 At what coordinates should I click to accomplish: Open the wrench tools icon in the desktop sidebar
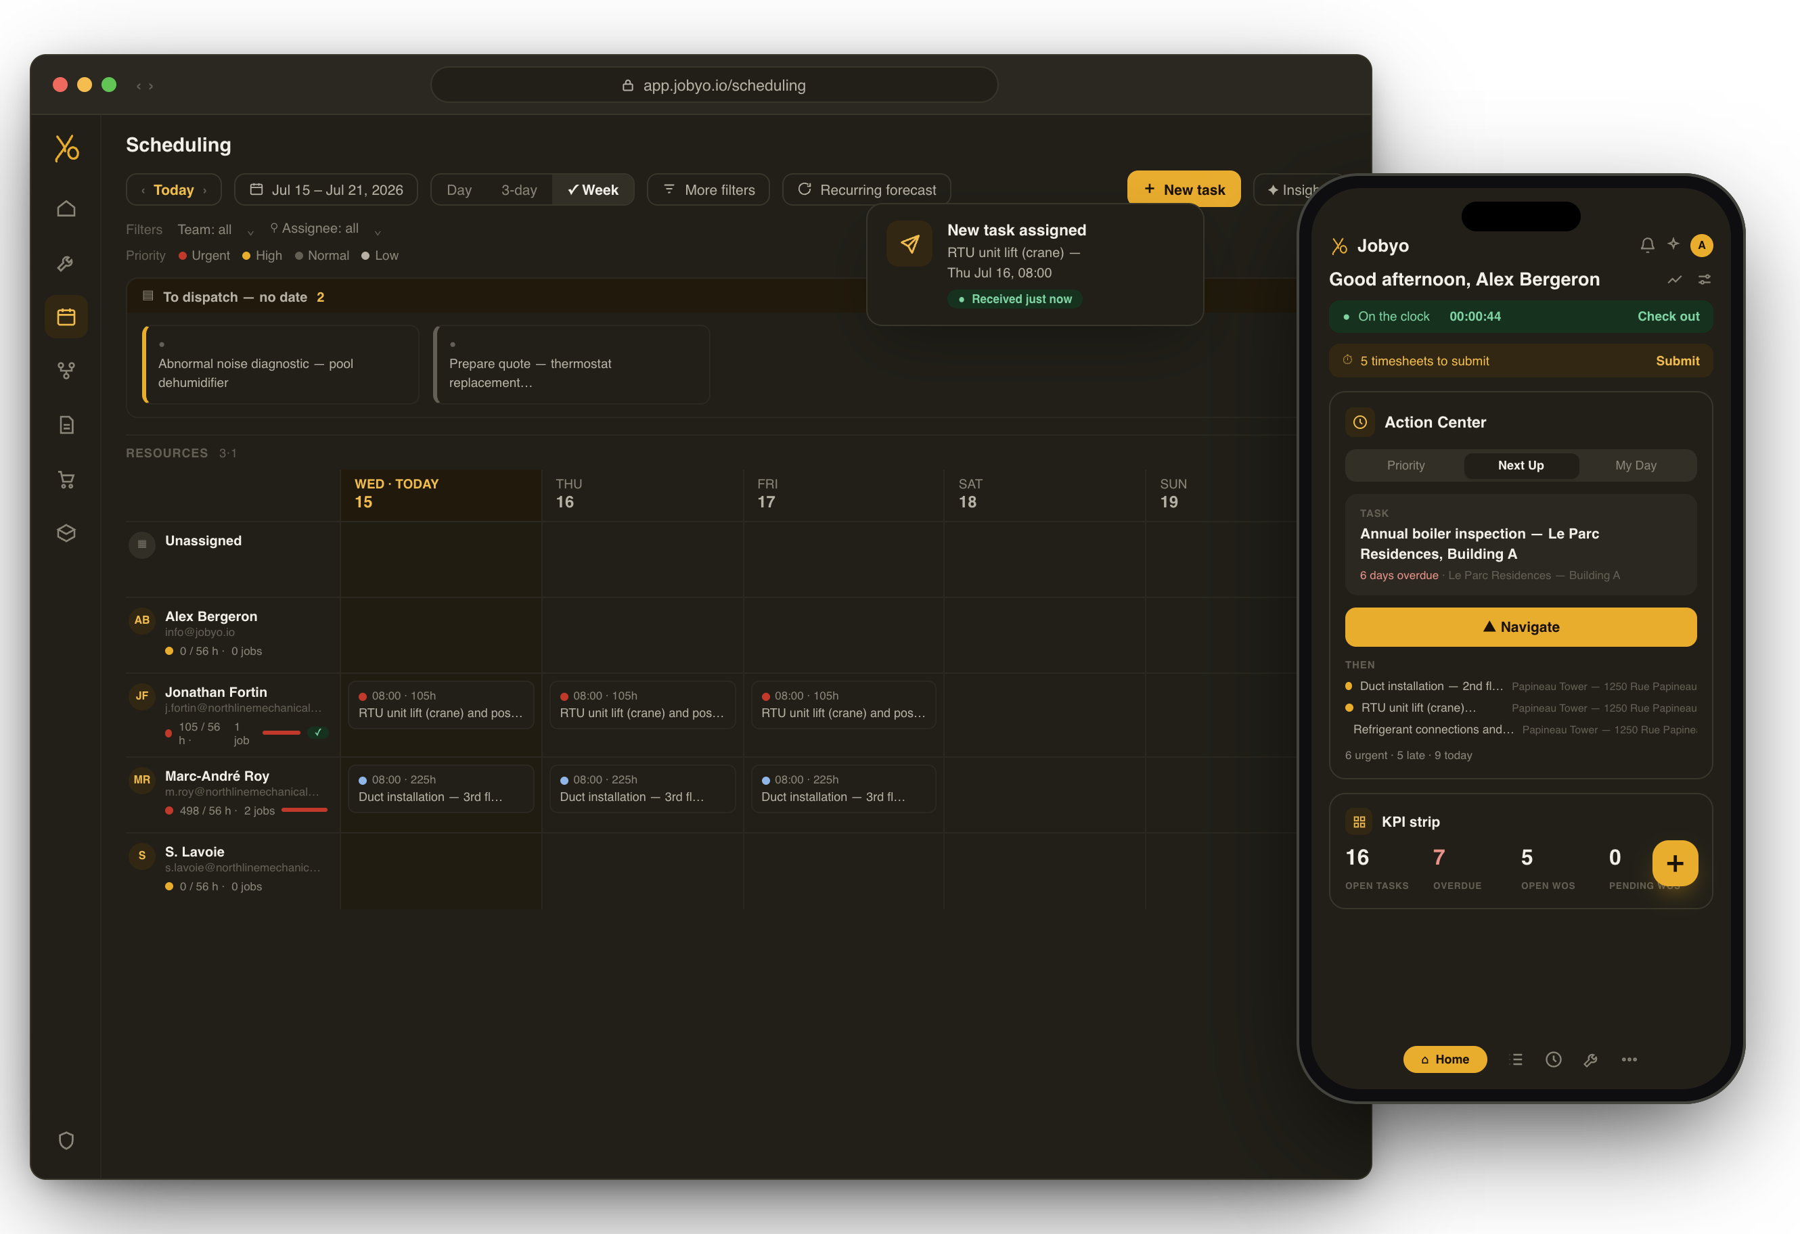[x=66, y=263]
